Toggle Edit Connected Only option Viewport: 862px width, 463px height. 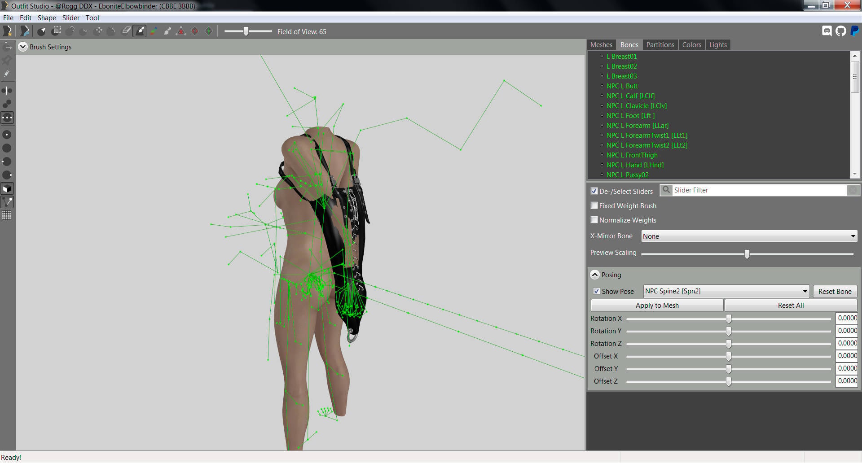pyautogui.click(x=7, y=104)
